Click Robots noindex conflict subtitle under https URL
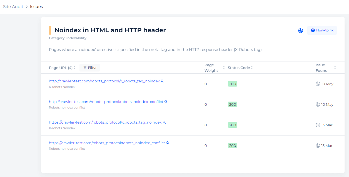The width and height of the screenshot is (349, 177). (x=67, y=149)
